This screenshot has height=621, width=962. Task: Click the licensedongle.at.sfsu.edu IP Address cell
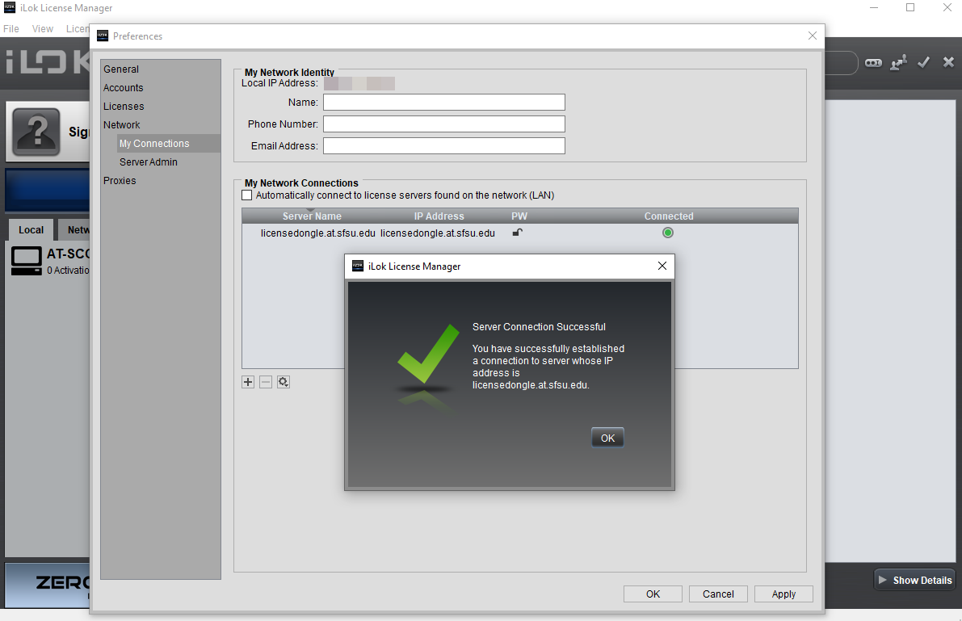tap(438, 233)
